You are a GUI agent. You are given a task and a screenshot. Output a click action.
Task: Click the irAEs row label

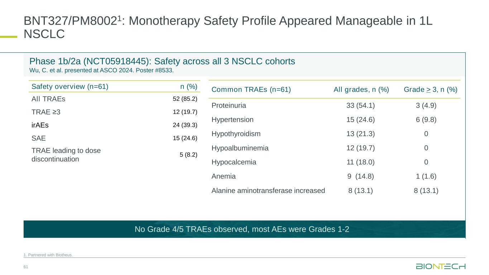coord(40,125)
